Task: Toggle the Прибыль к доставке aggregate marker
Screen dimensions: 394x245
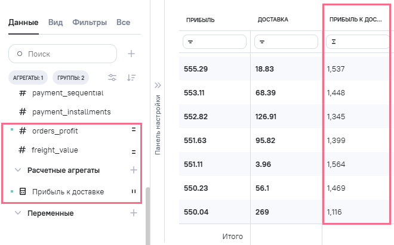Action: tap(134, 192)
